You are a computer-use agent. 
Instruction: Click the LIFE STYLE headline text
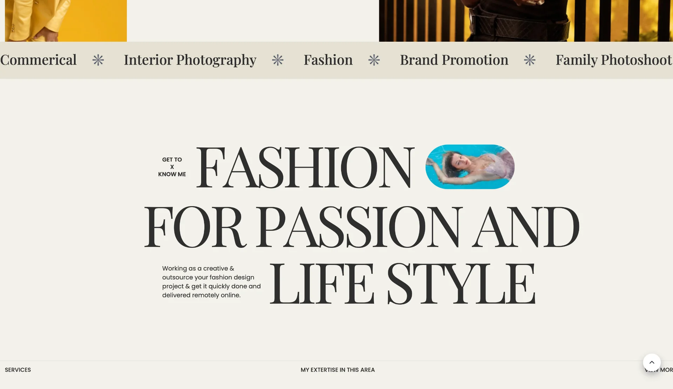coord(402,283)
